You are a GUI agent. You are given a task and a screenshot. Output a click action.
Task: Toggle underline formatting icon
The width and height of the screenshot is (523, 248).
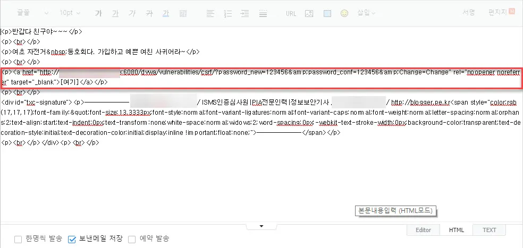pos(116,13)
